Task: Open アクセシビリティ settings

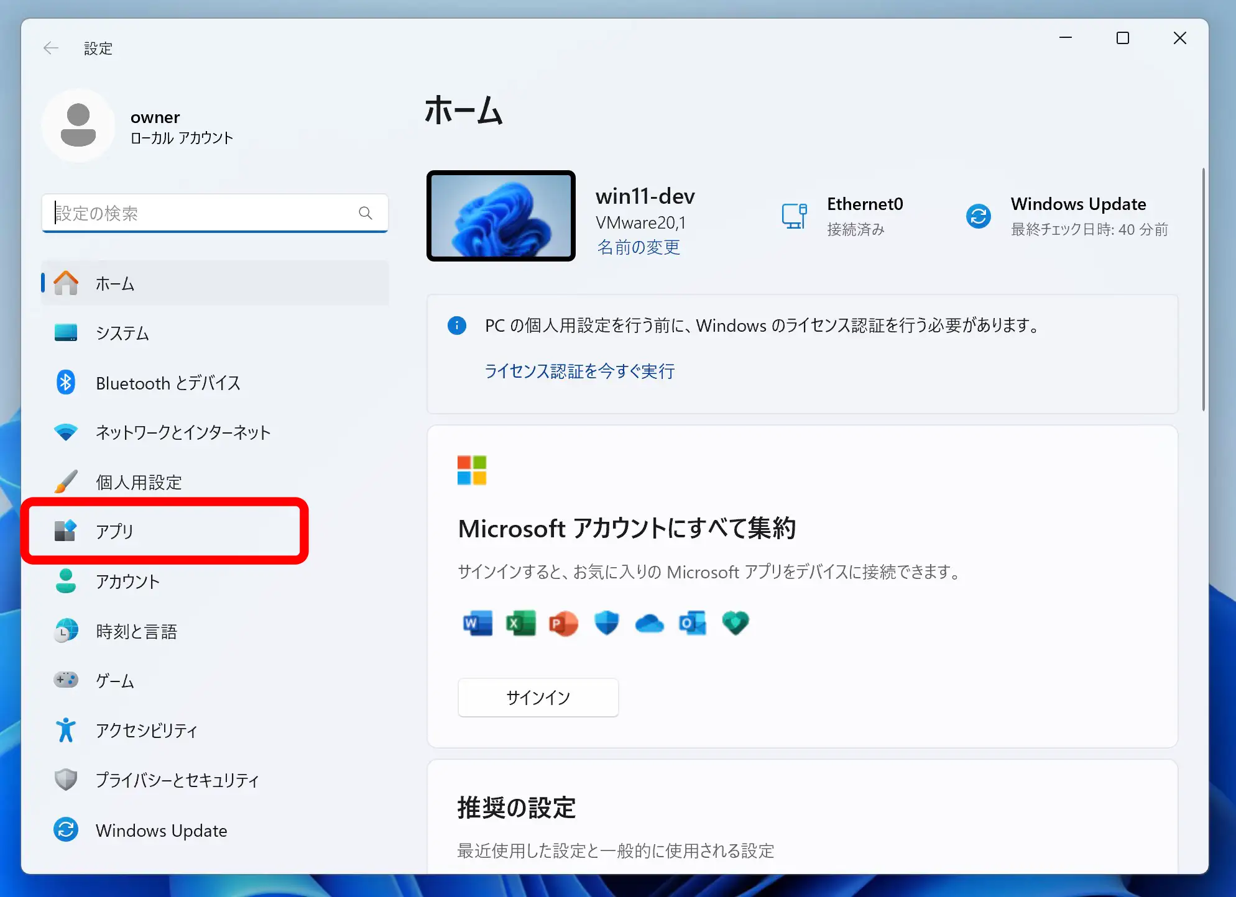Action: click(x=215, y=730)
